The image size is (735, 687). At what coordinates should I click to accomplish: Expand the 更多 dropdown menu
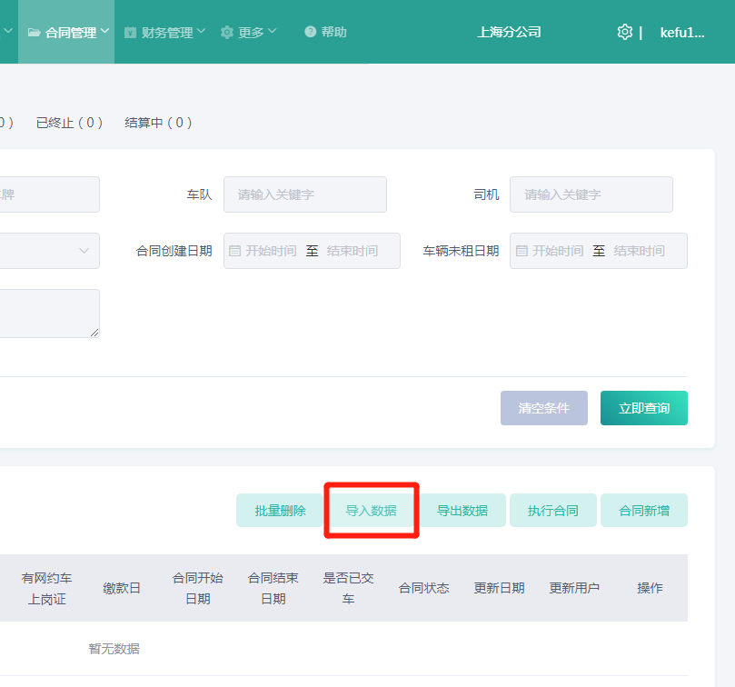(249, 32)
